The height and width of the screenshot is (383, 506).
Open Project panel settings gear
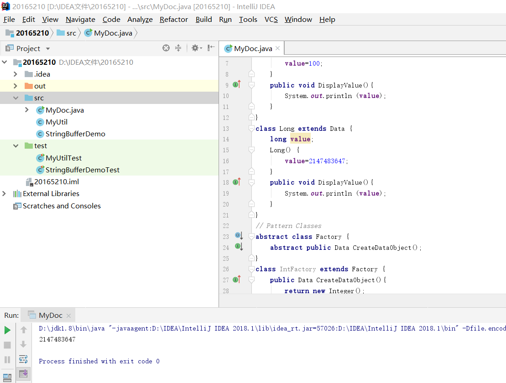197,48
